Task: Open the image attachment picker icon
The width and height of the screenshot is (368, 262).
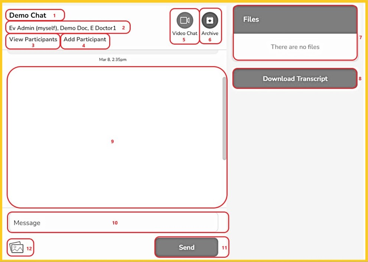Action: 17,248
